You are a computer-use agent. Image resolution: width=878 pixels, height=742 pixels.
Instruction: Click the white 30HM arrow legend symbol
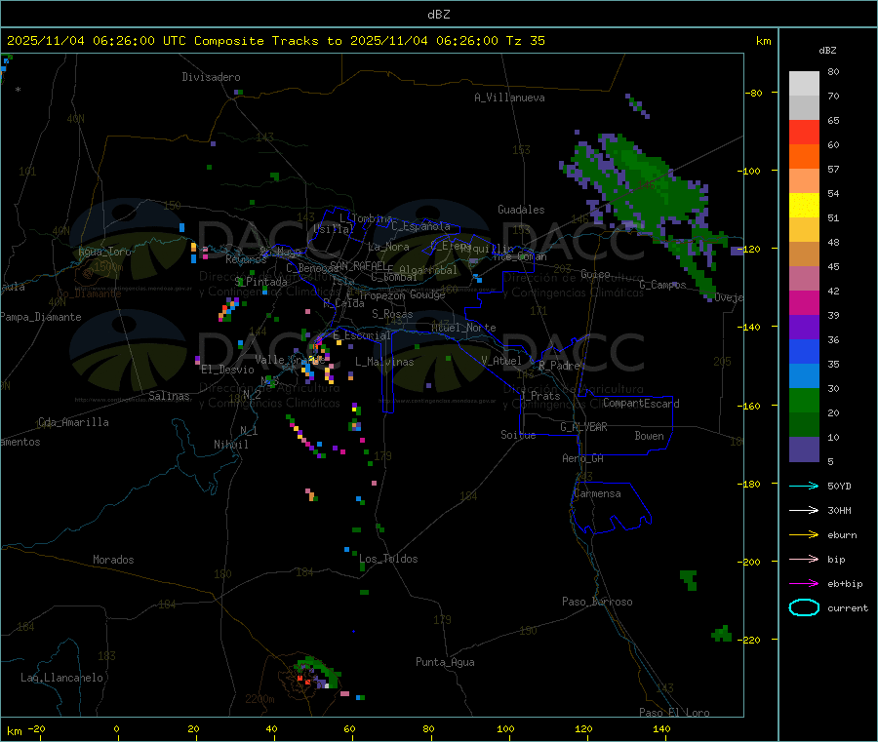804,510
